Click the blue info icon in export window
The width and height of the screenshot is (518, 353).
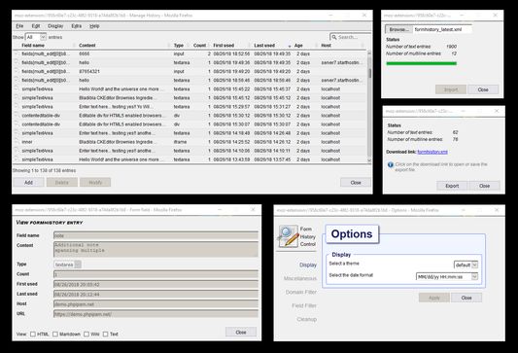click(390, 164)
